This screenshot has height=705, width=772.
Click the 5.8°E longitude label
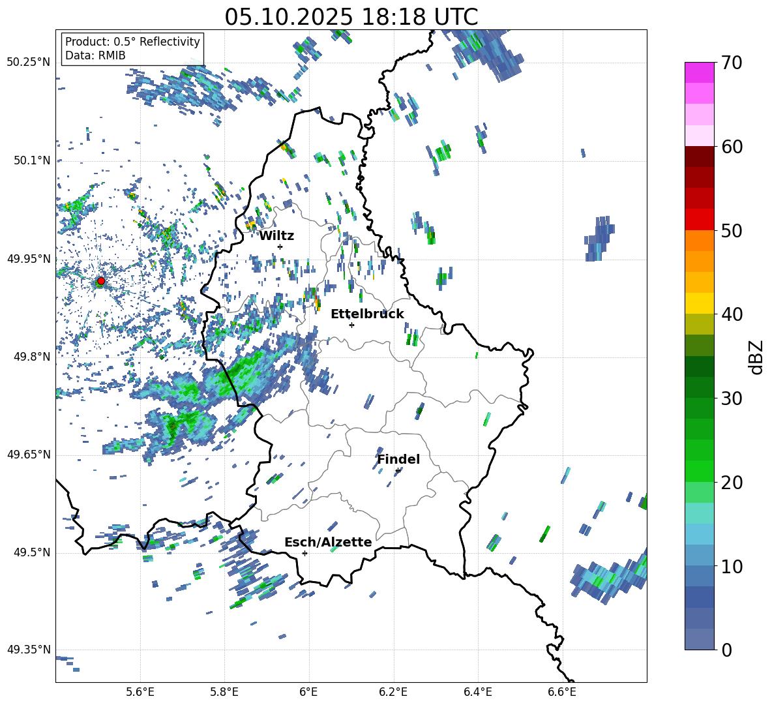224,692
